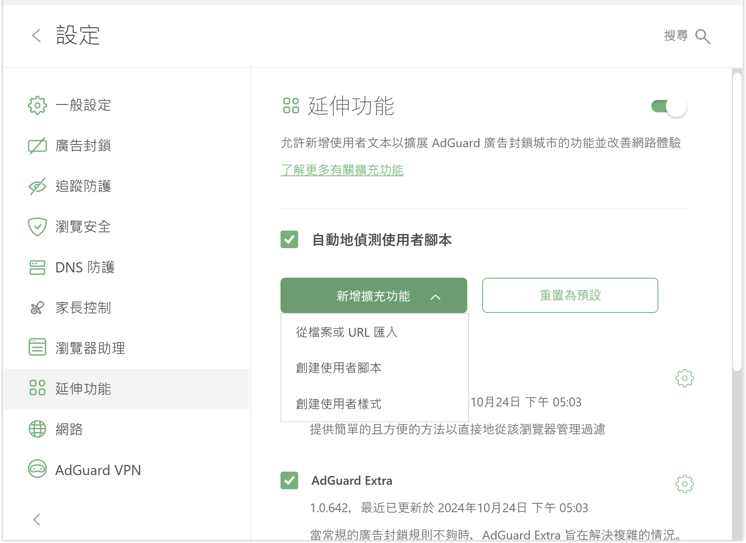The height and width of the screenshot is (543, 746).
Task: Click the 延伸功能 sidebar grid icon
Action: coord(37,388)
